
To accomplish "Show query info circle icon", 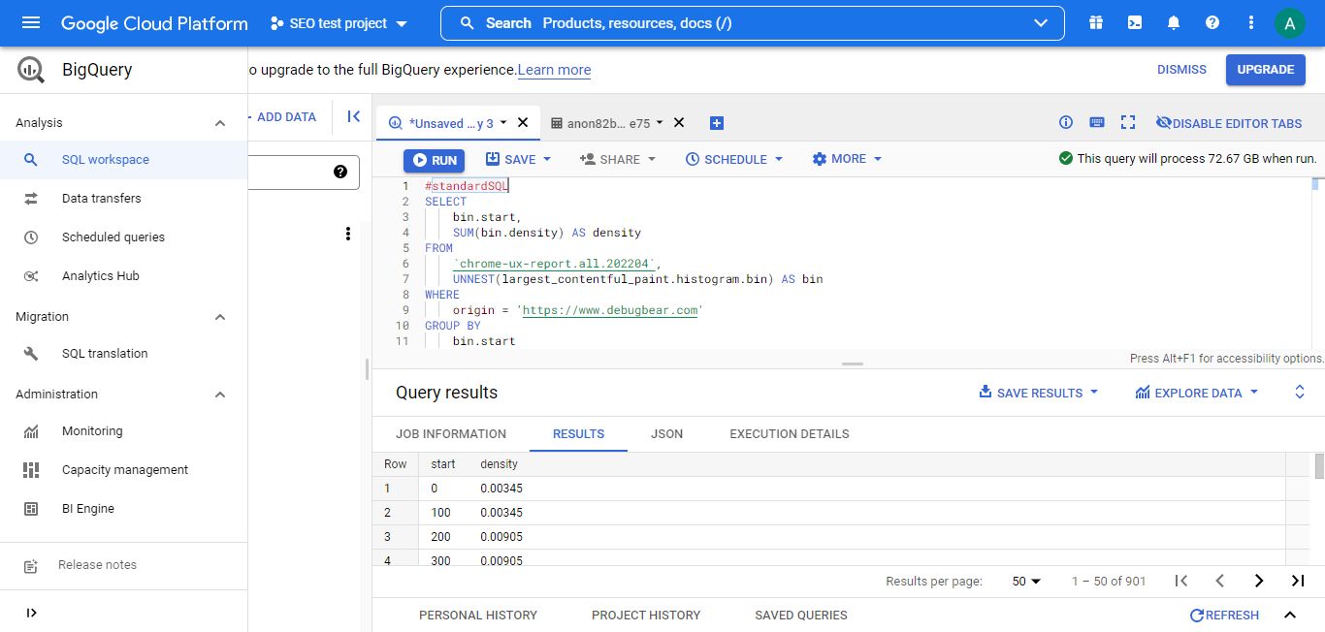I will pos(1066,122).
